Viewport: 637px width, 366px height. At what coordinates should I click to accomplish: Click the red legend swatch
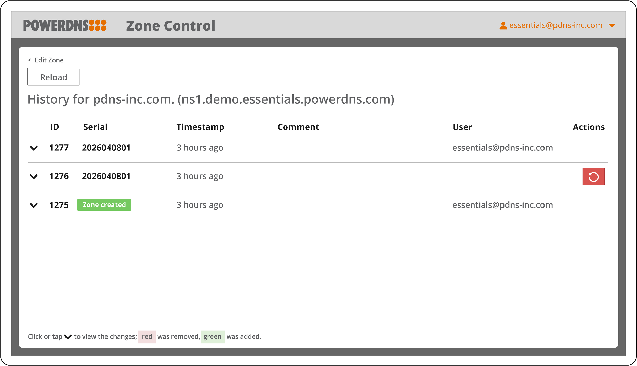(x=147, y=337)
